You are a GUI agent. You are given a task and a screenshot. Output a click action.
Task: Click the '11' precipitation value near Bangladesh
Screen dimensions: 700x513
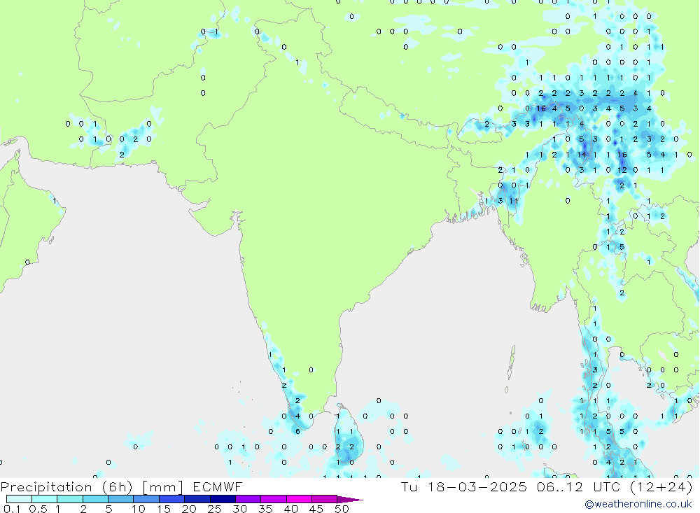click(514, 201)
